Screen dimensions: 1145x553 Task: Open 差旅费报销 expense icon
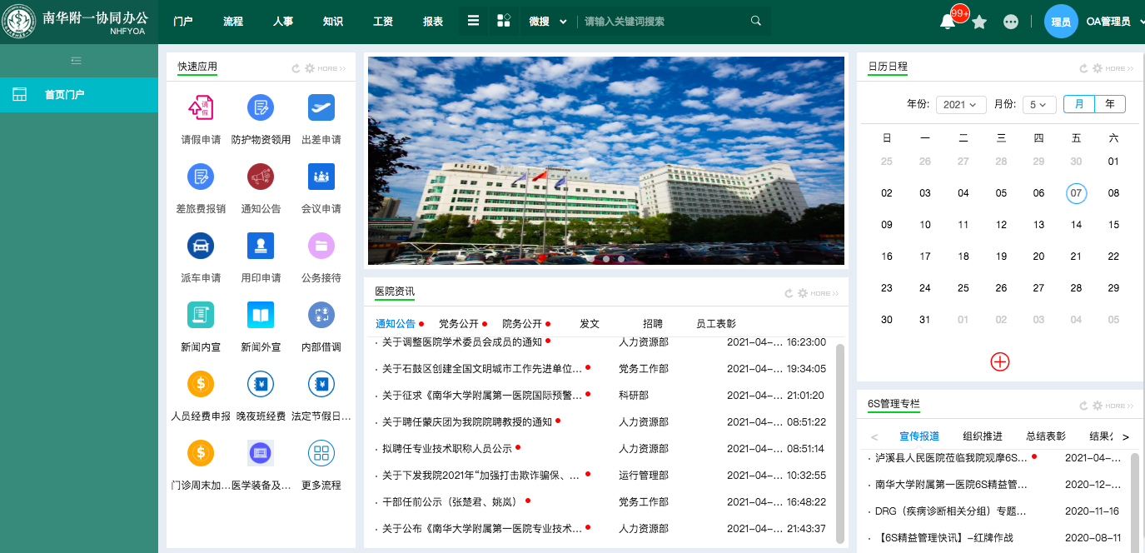pos(201,177)
